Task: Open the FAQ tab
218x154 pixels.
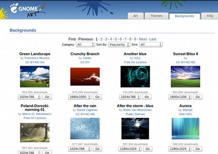Action: coord(210,16)
